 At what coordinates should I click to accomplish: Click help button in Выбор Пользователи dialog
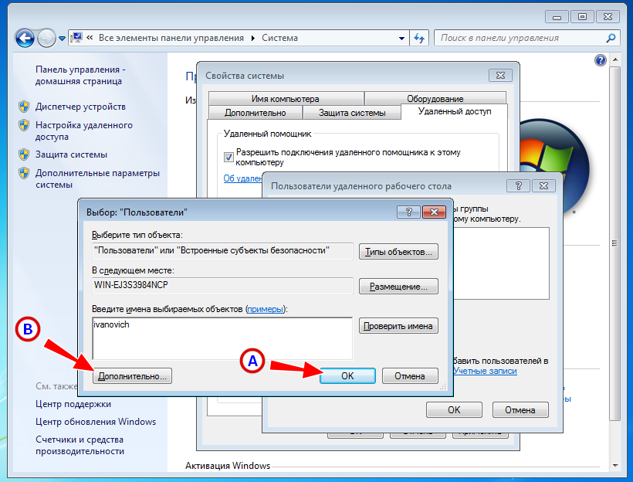[409, 212]
